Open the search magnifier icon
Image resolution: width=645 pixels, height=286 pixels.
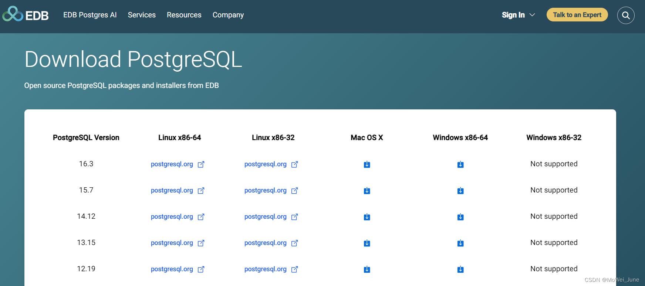(626, 15)
